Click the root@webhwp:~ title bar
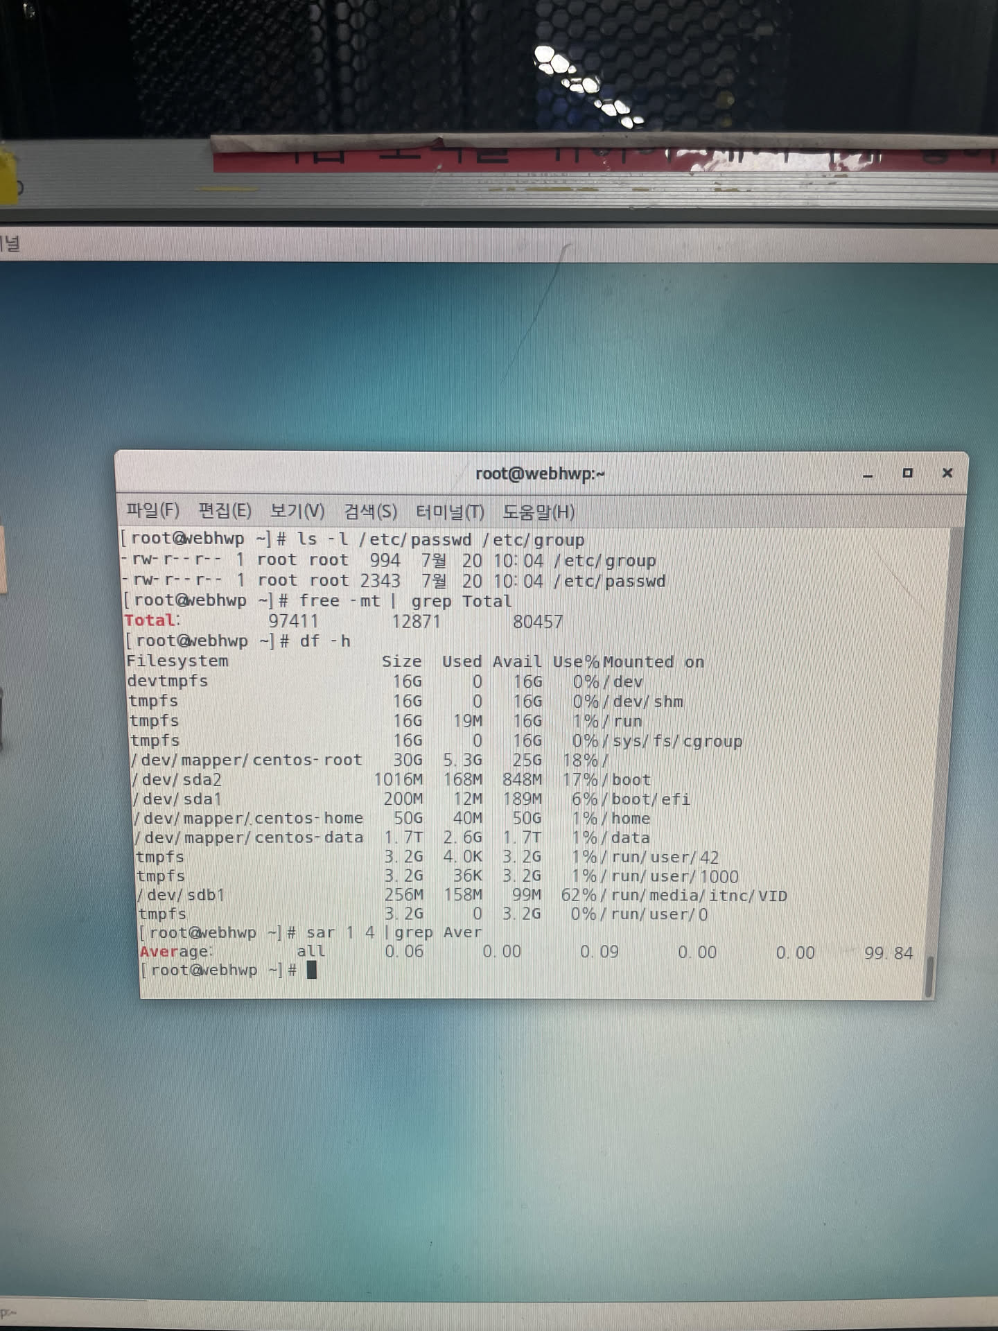This screenshot has width=998, height=1331. [x=539, y=473]
